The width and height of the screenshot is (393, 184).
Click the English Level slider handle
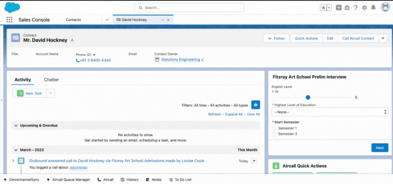click(x=308, y=97)
